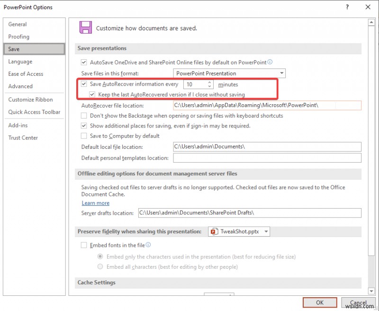
Task: Click the Learn more link
Action: (95, 203)
